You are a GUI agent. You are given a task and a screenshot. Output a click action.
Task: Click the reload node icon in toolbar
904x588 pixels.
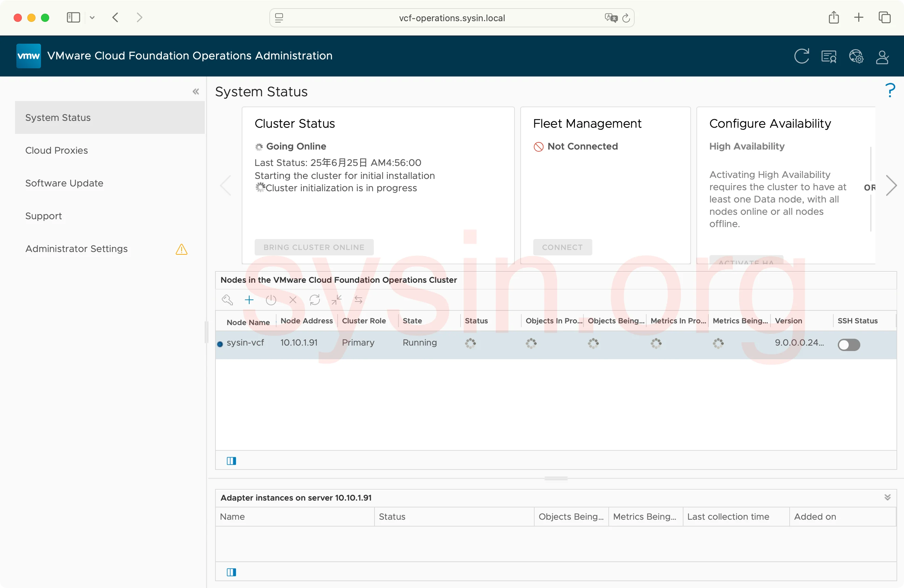pyautogui.click(x=314, y=300)
